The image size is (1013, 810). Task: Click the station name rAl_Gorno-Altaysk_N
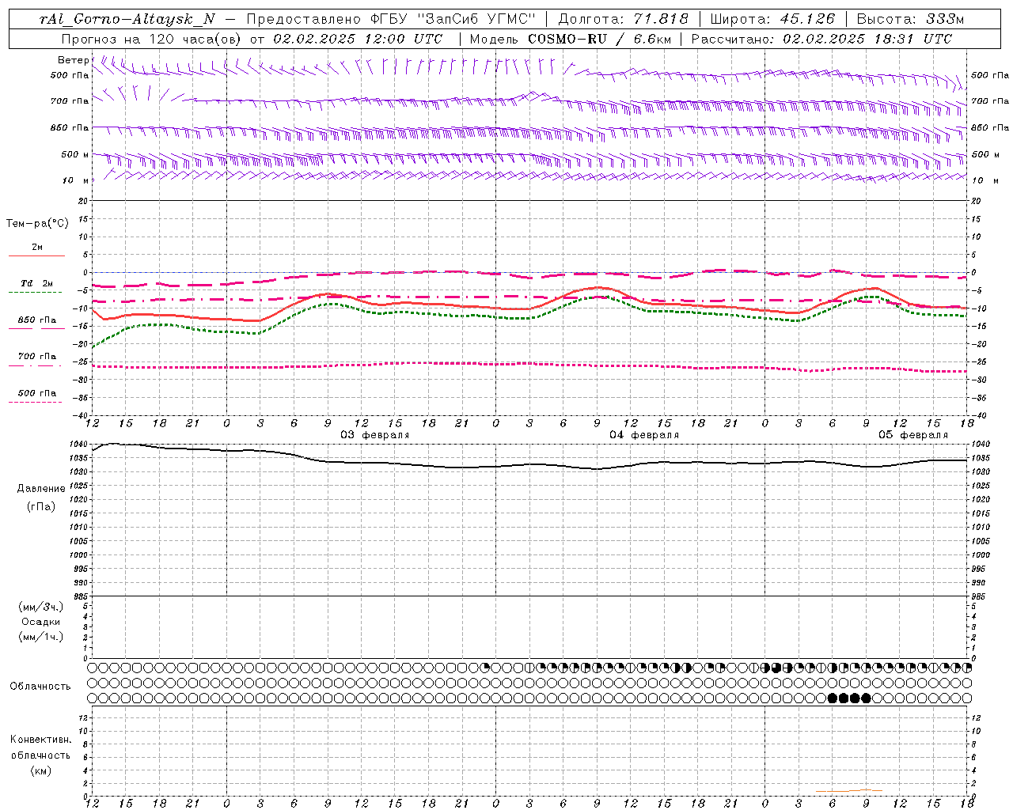pyautogui.click(x=127, y=19)
